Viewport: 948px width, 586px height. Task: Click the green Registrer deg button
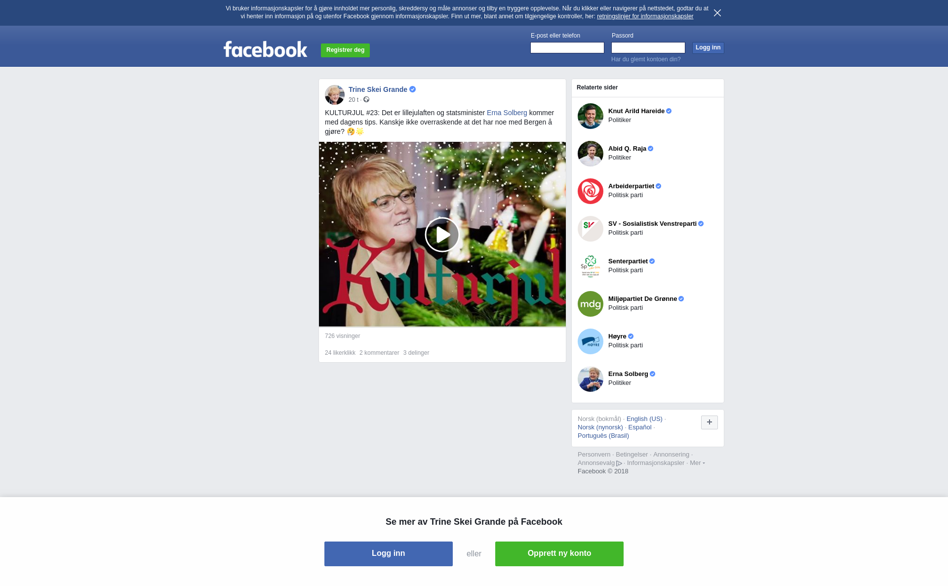pyautogui.click(x=345, y=50)
